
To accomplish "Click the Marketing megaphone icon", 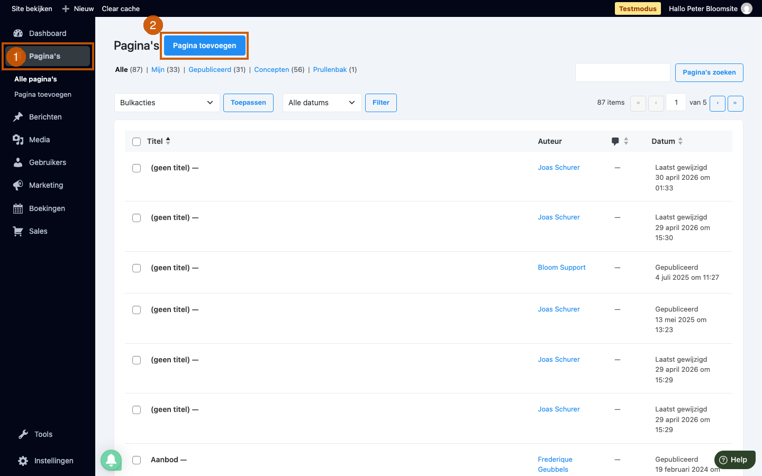I will point(18,185).
